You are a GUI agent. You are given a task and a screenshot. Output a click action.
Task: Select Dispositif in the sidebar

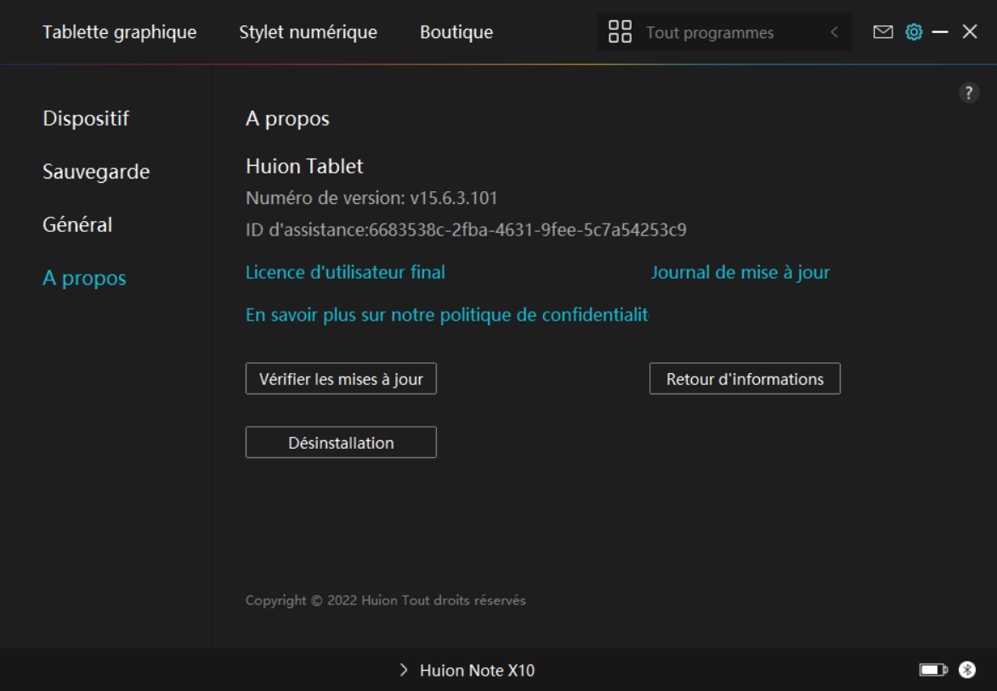pyautogui.click(x=86, y=118)
